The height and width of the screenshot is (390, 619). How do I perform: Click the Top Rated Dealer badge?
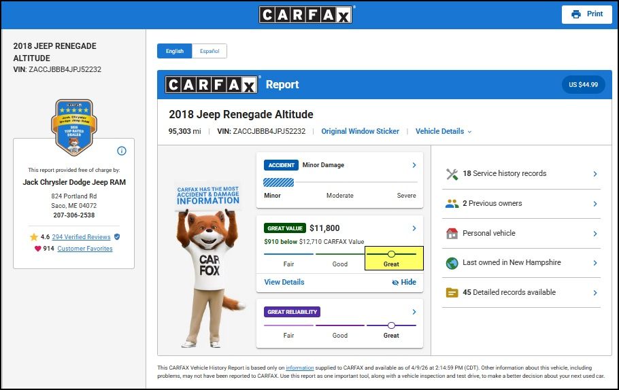point(72,126)
